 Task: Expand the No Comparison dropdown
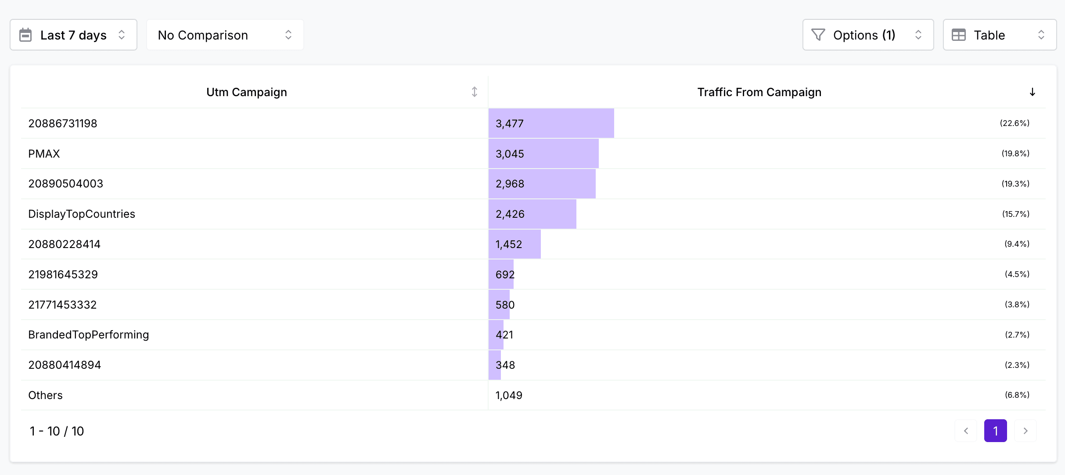tap(225, 35)
